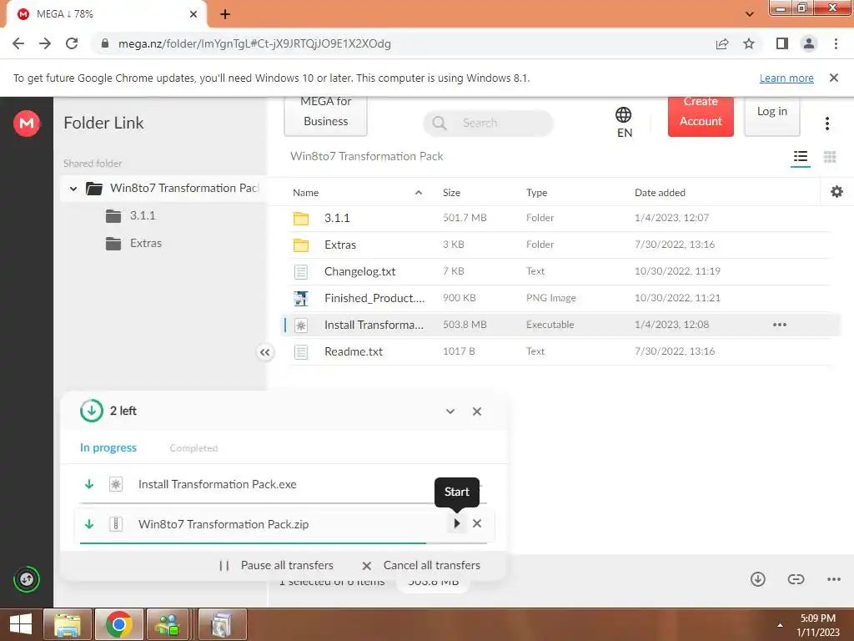
Task: Open Chrome profile icon
Action: click(x=809, y=43)
